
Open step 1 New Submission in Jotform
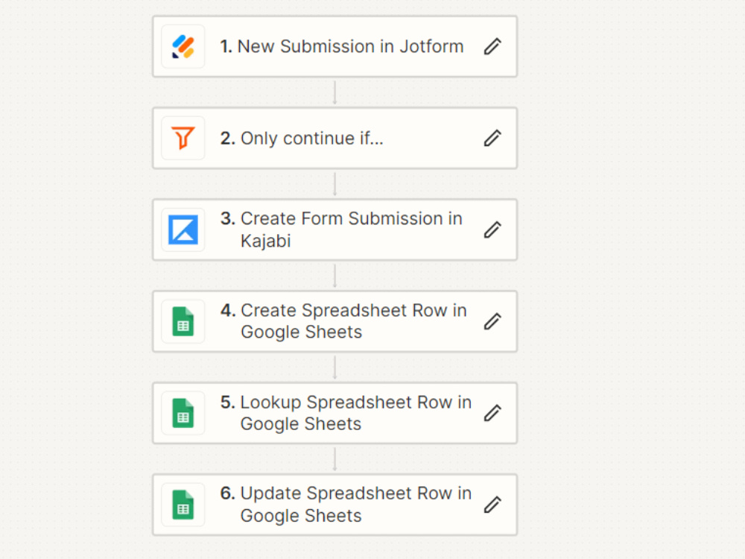[335, 46]
